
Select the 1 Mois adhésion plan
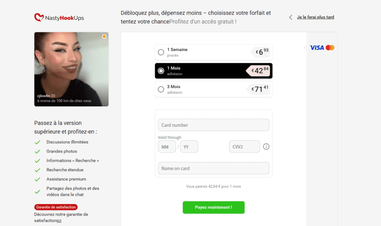(x=161, y=71)
